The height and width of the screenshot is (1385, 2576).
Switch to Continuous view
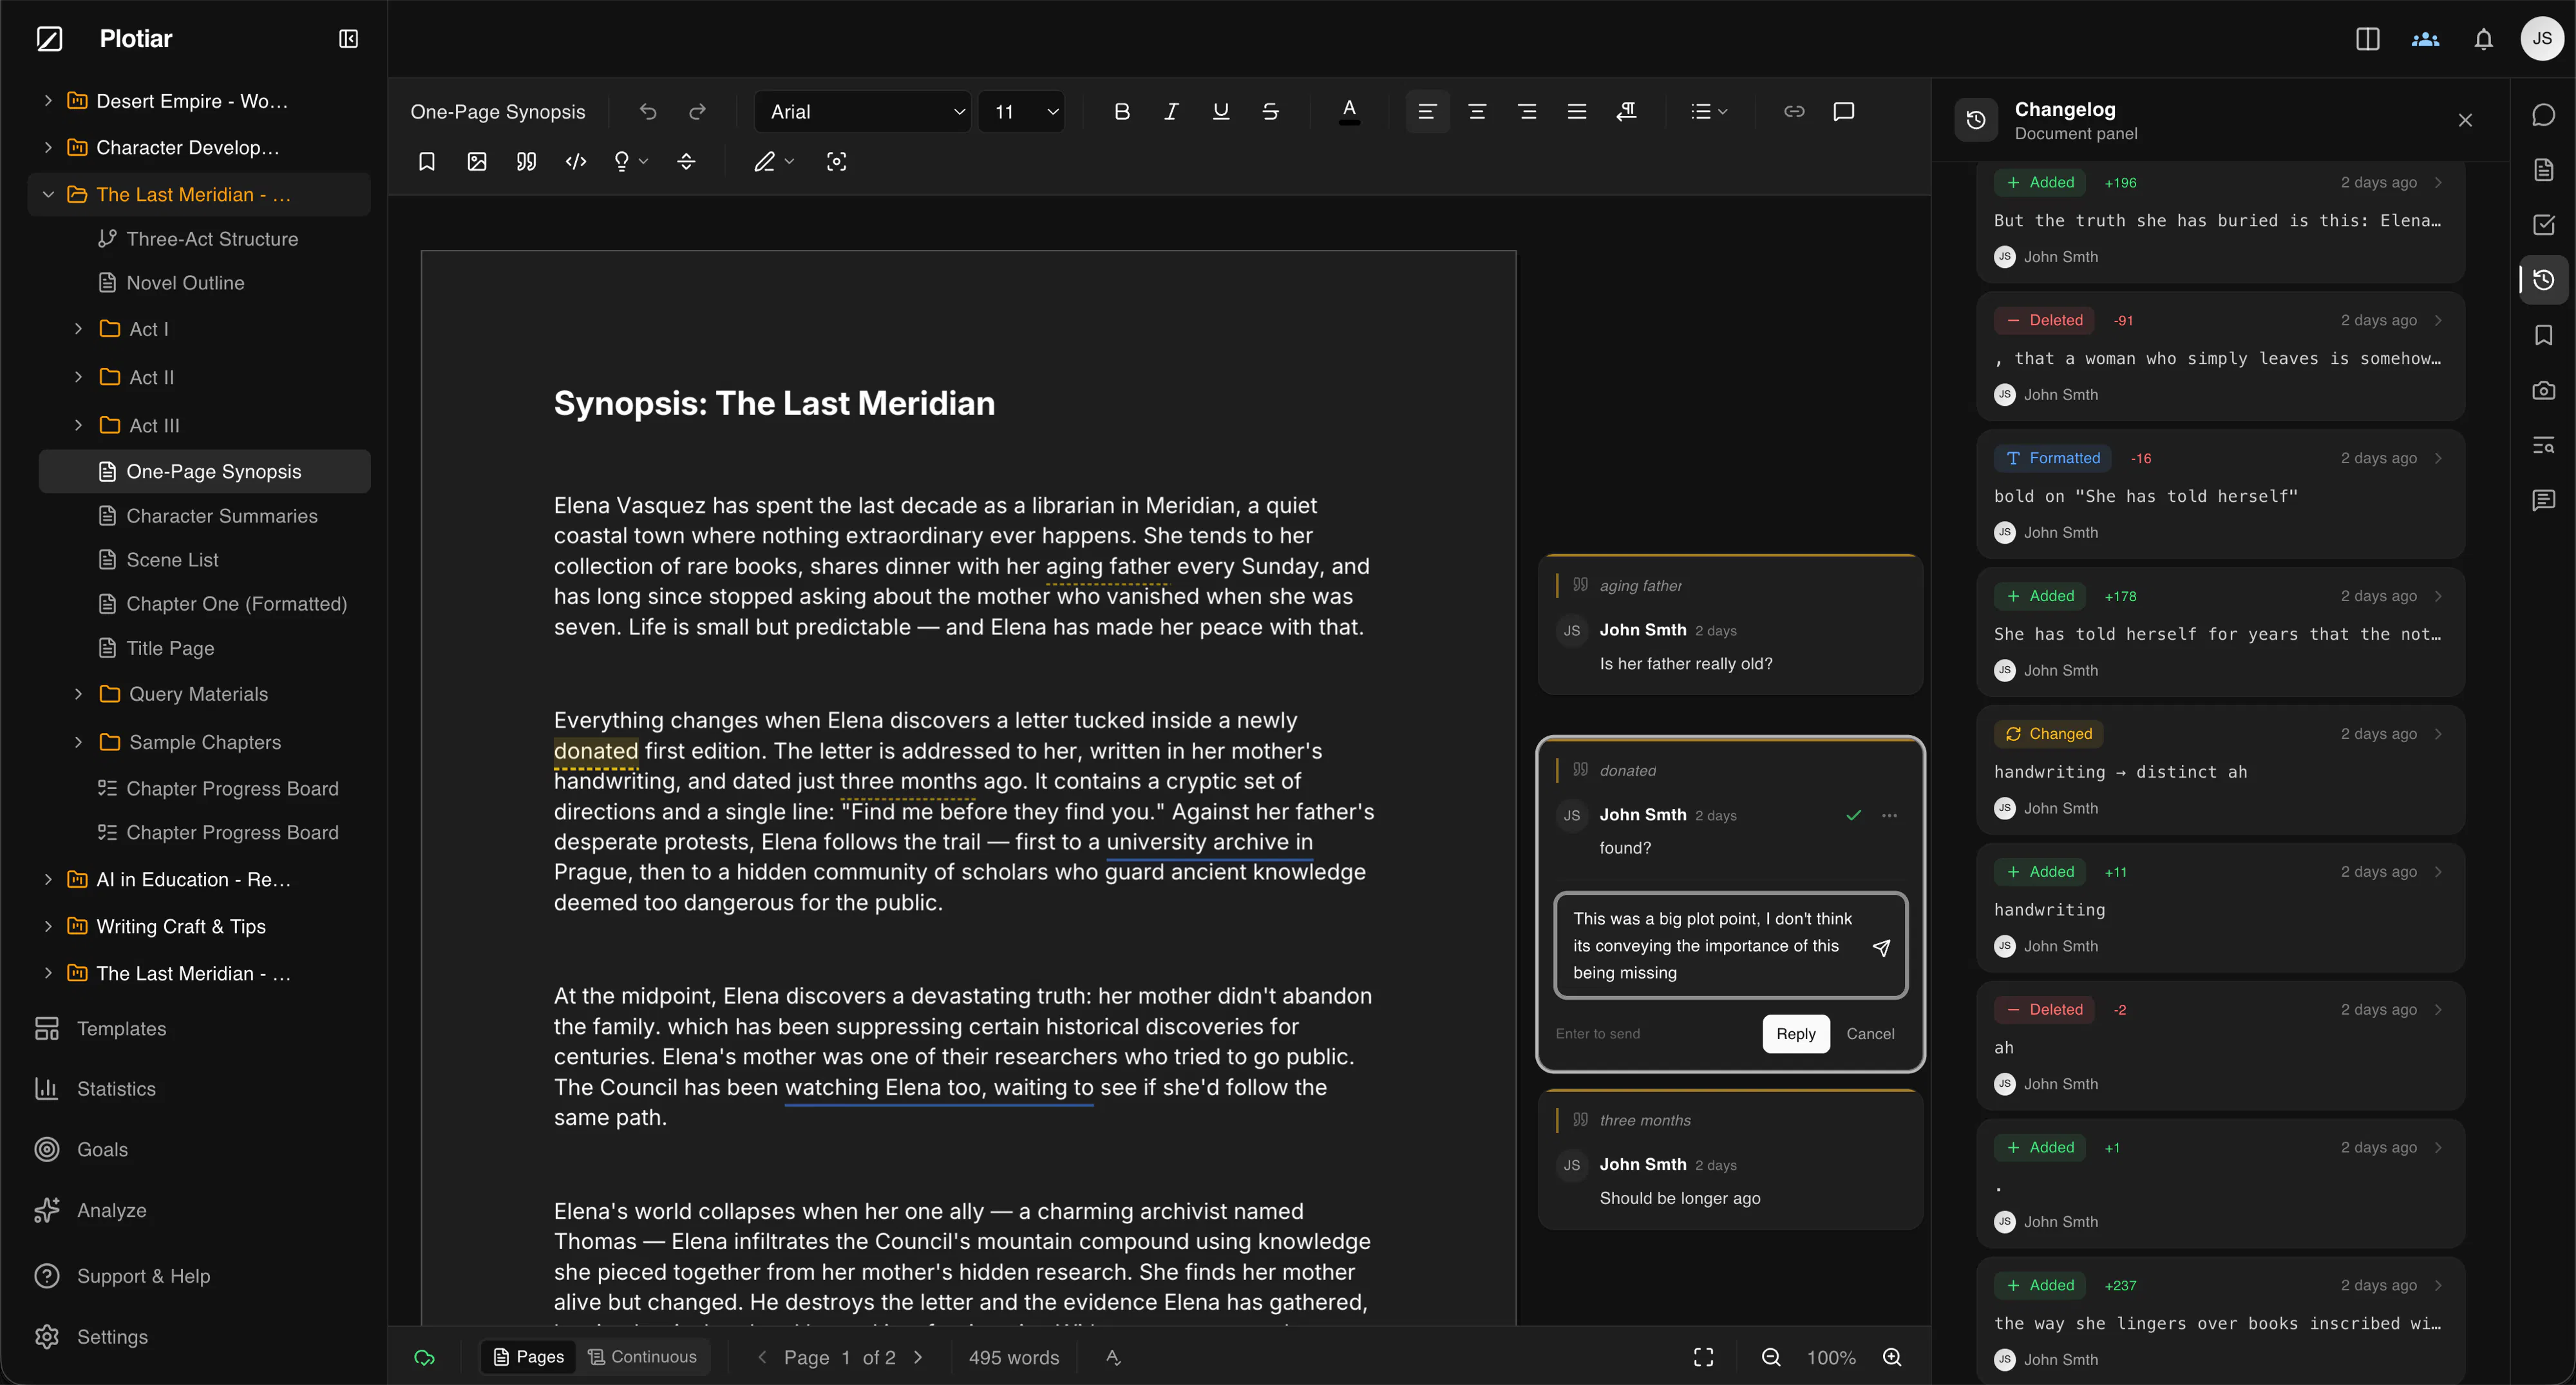[x=643, y=1357]
